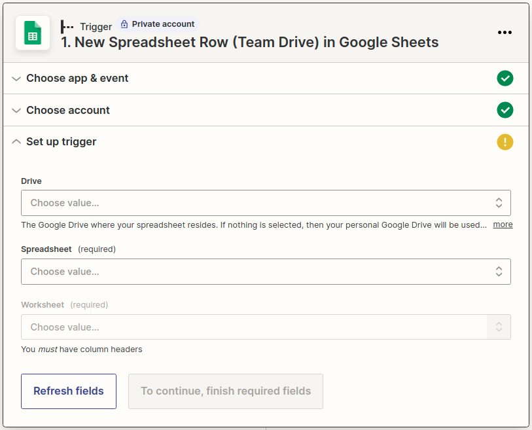Image resolution: width=532 pixels, height=430 pixels.
Task: Click green checkmark beside Choose app & event
Action: (x=505, y=79)
